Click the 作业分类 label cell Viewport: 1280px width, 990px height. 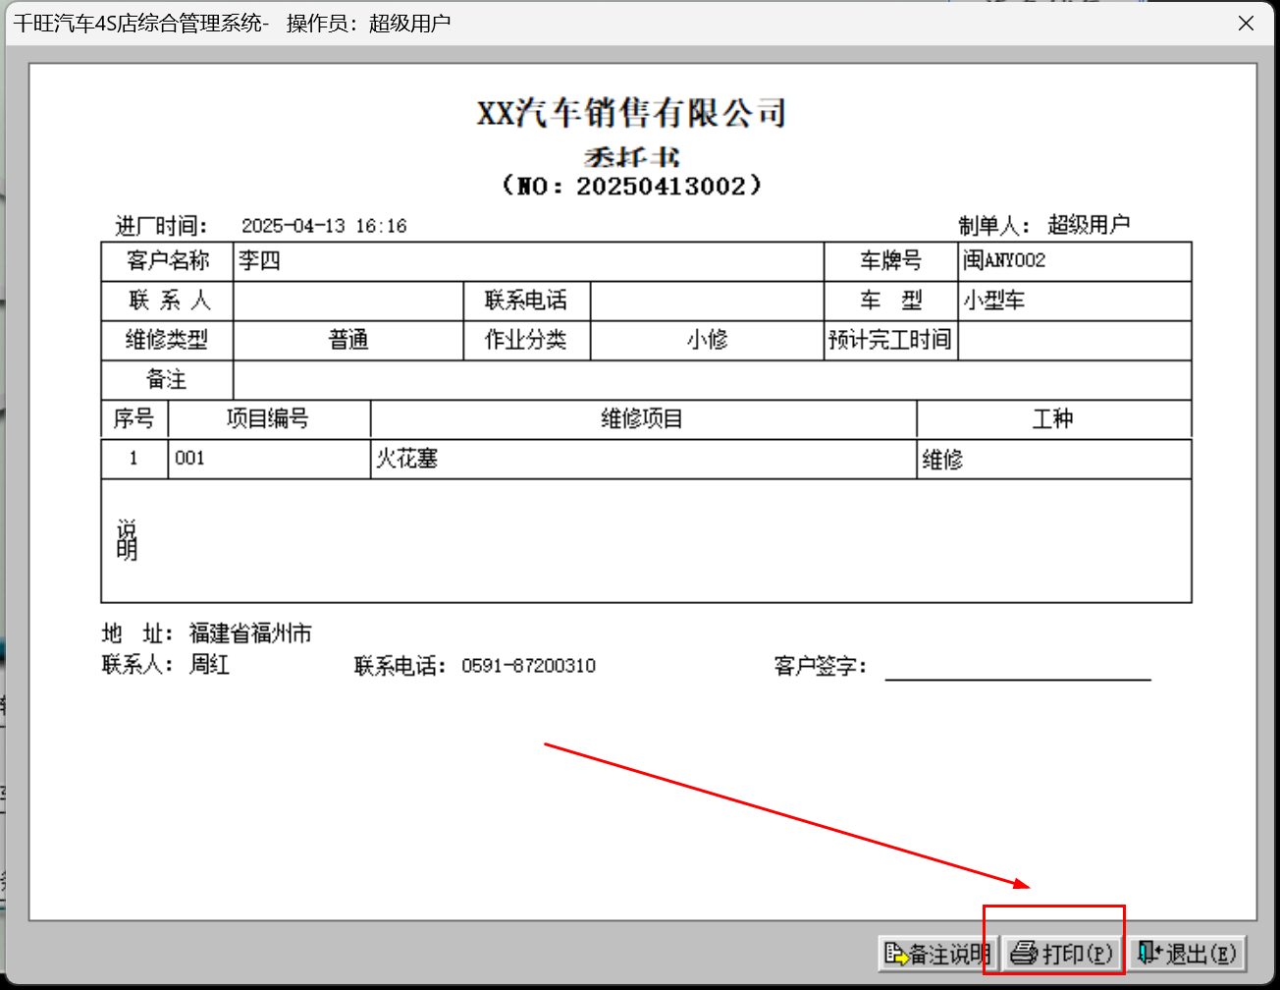(x=526, y=340)
